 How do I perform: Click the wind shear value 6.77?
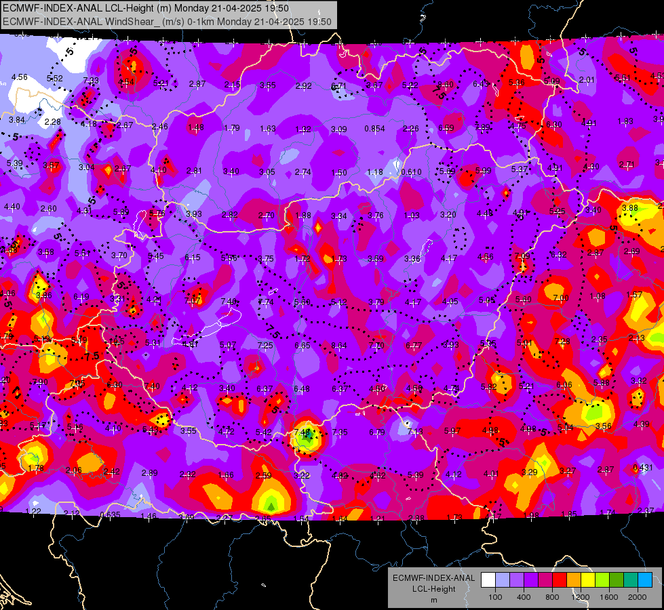click(413, 346)
